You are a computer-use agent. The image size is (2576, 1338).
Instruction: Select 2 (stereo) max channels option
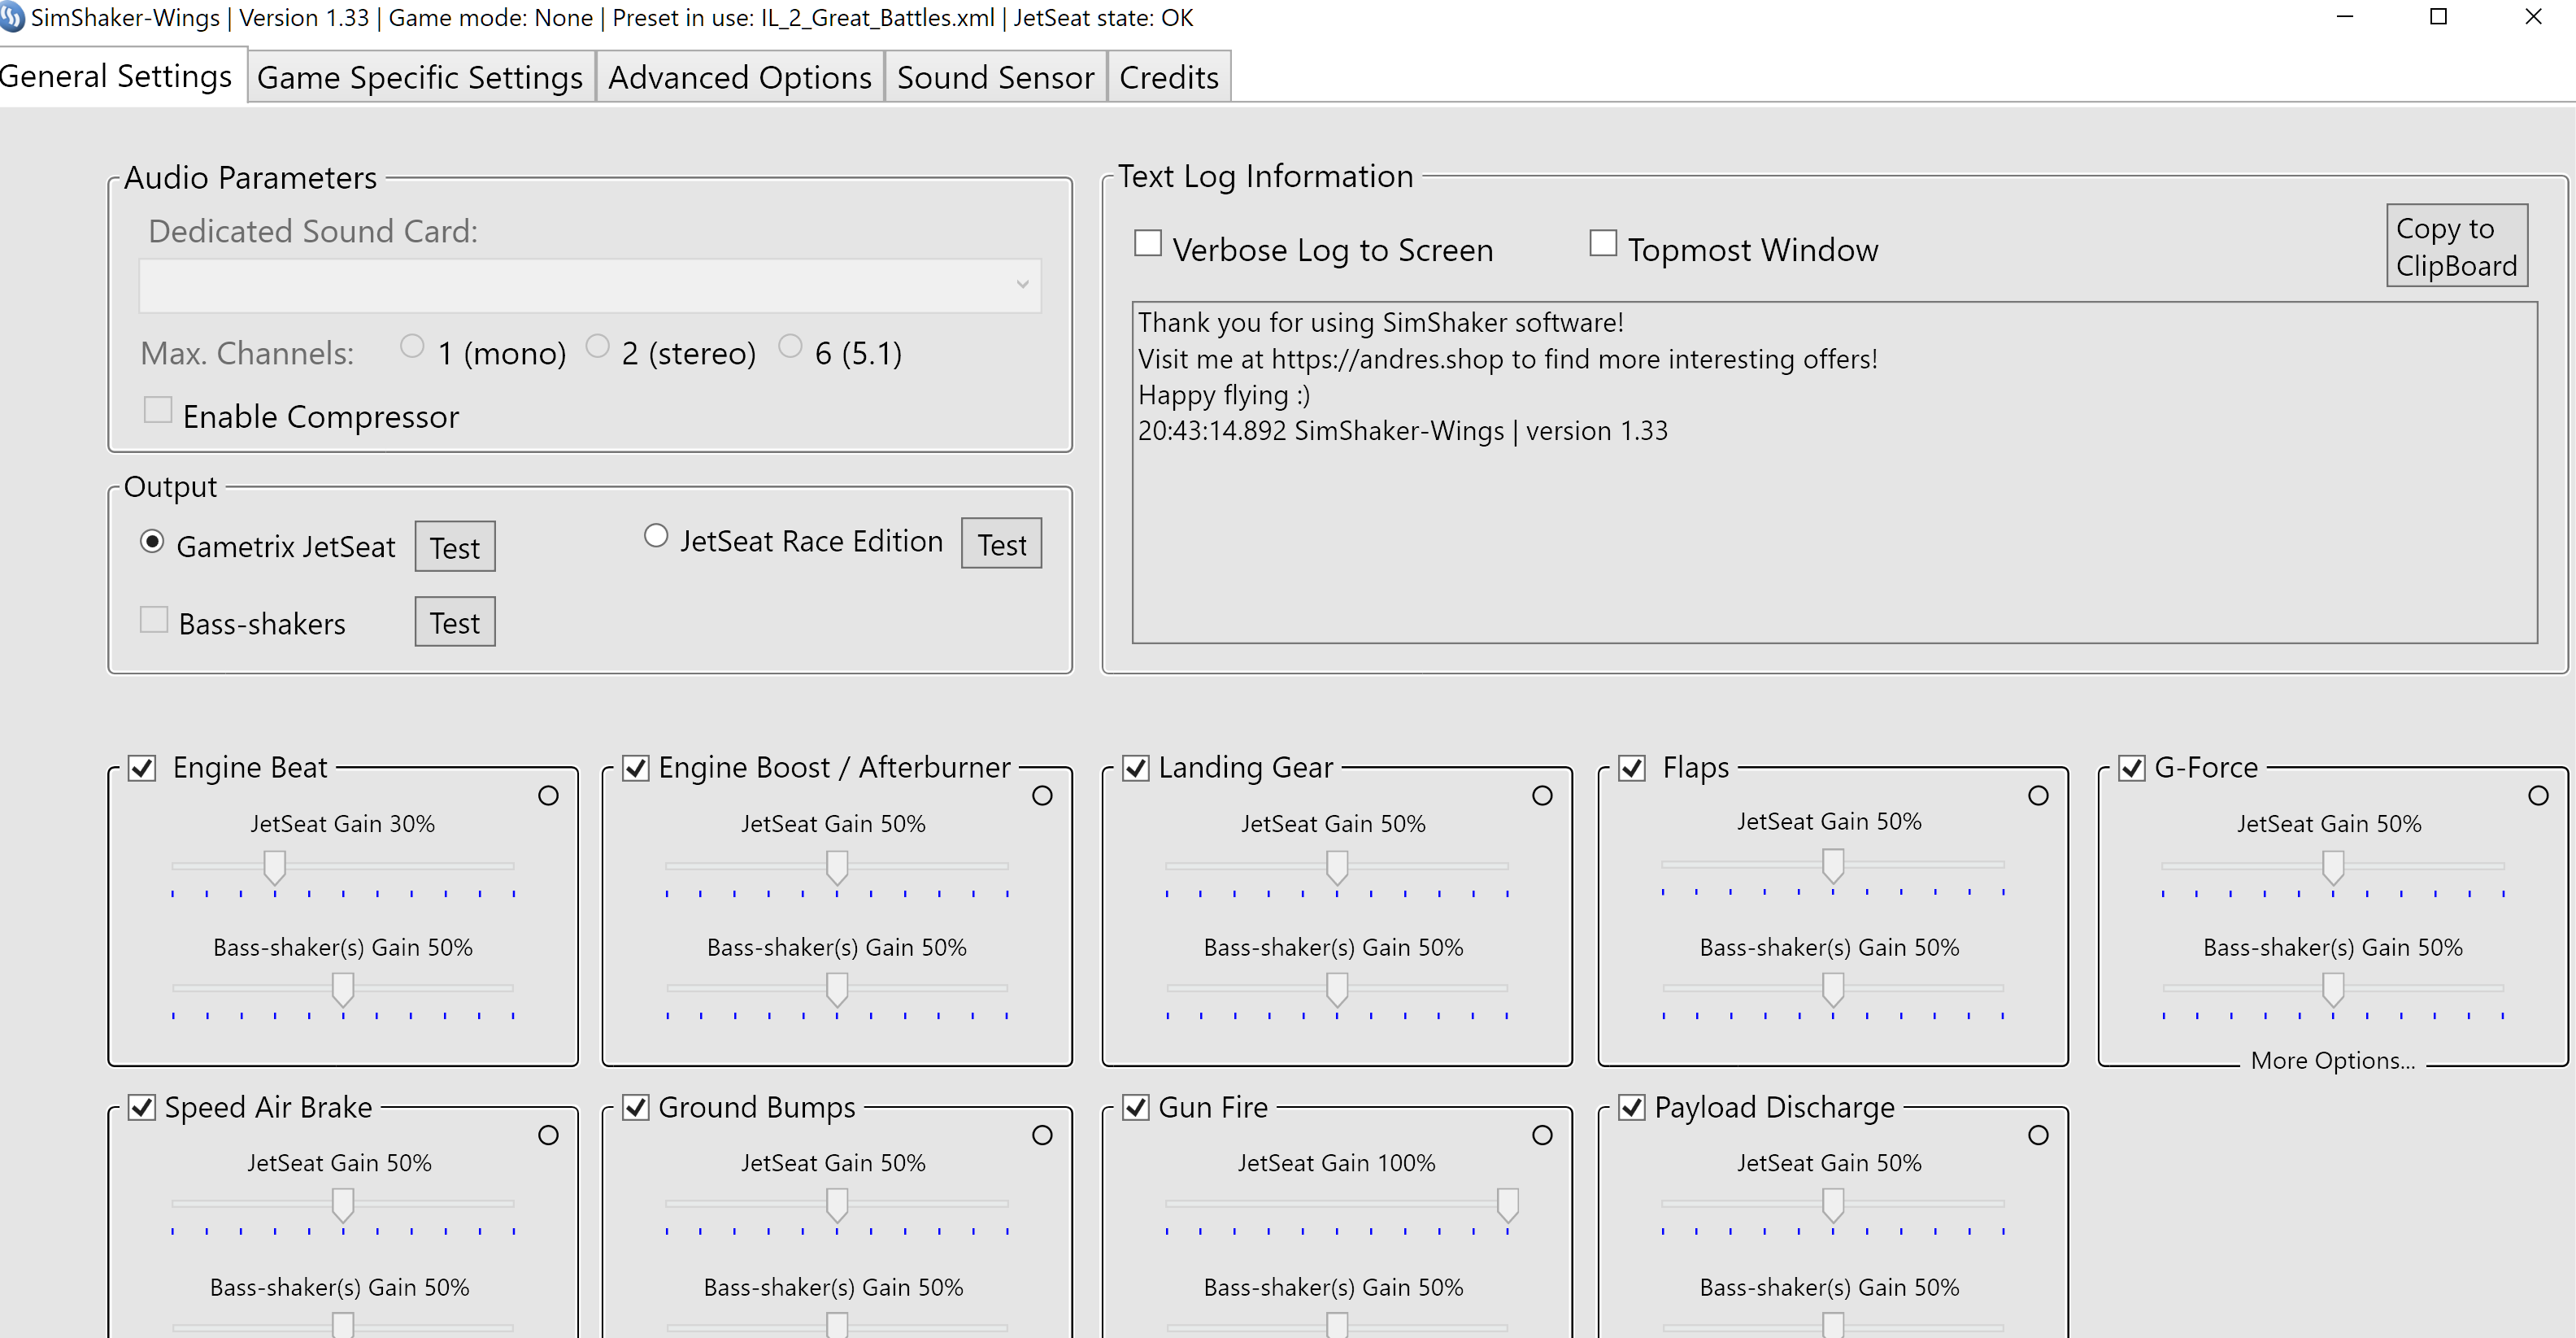pyautogui.click(x=597, y=346)
